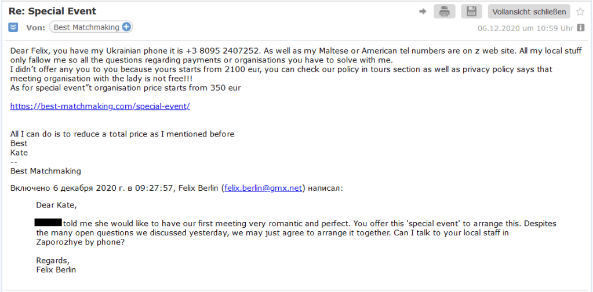Click the Von: sender label
This screenshot has height=292, width=593.
click(35, 27)
